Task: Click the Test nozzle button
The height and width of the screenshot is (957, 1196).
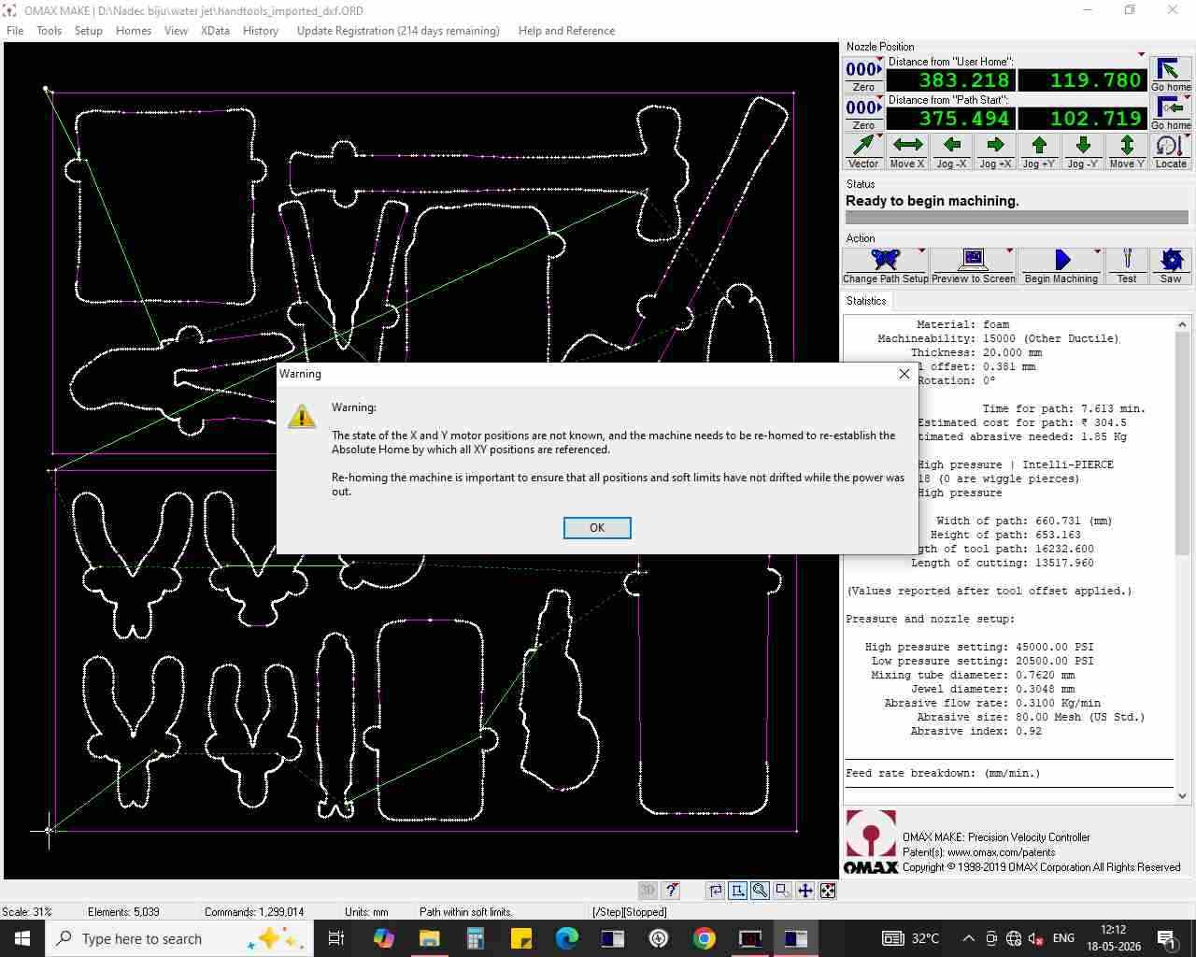Action: (1127, 266)
